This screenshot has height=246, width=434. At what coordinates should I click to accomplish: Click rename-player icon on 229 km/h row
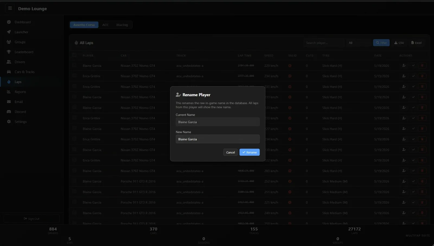tap(404, 66)
